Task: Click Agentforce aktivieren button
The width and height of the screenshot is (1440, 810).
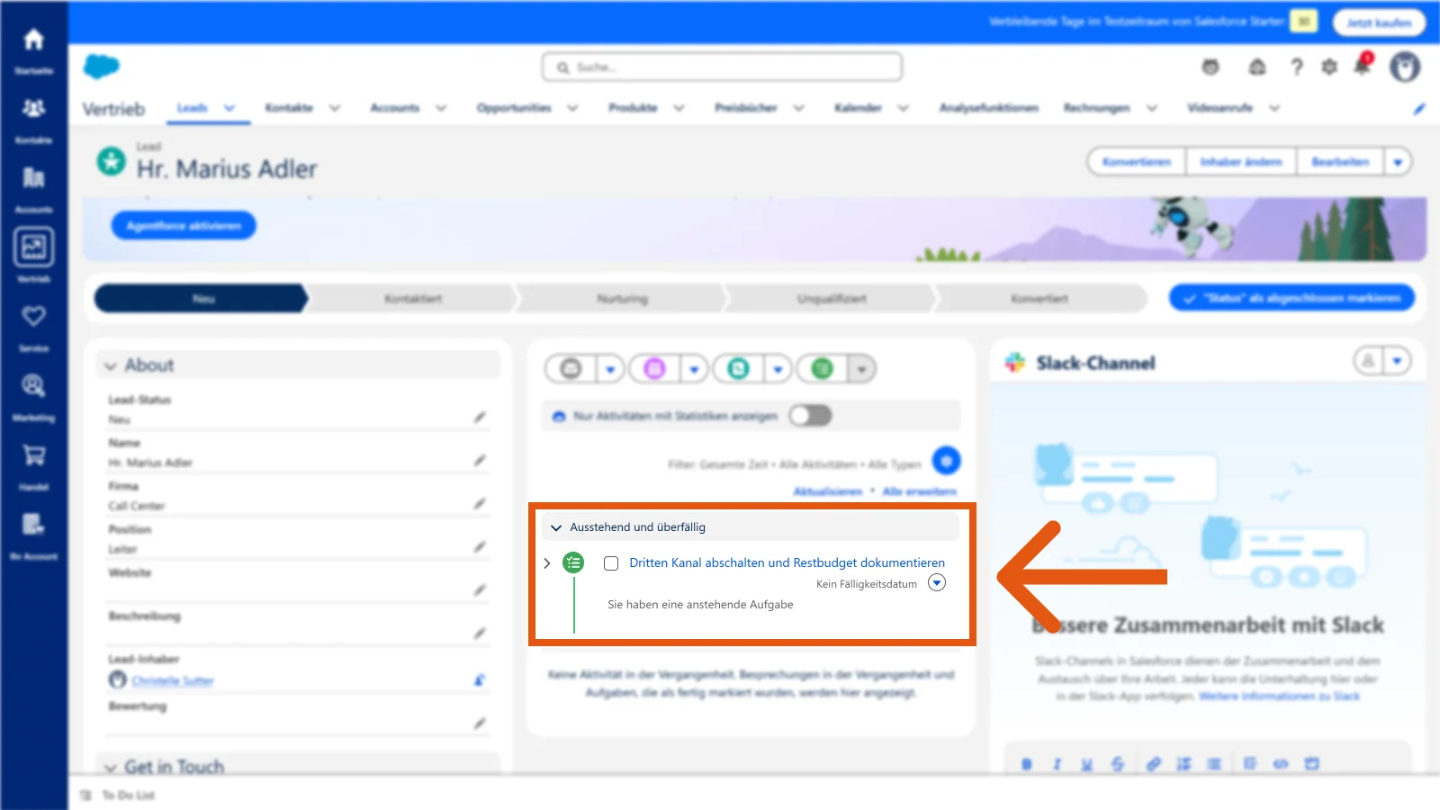Action: 184,225
